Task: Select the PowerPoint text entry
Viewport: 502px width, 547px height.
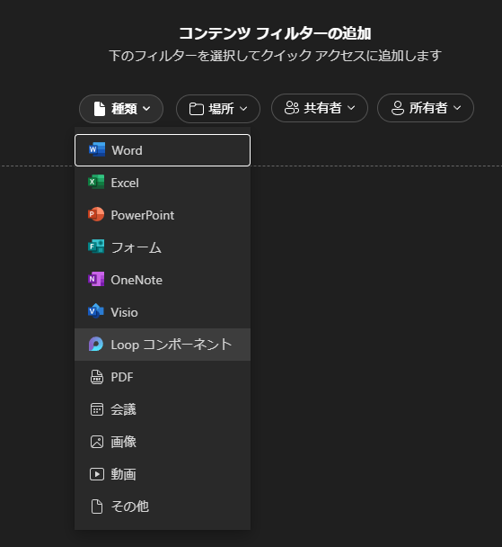Action: pos(143,215)
